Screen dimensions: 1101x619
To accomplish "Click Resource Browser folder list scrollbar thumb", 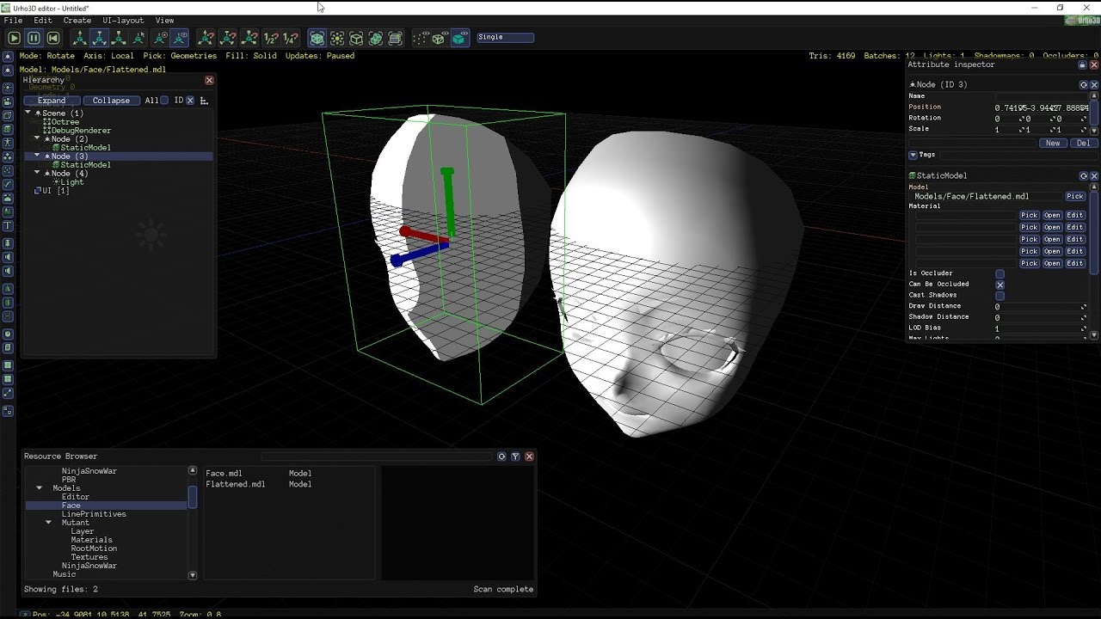I will (193, 496).
